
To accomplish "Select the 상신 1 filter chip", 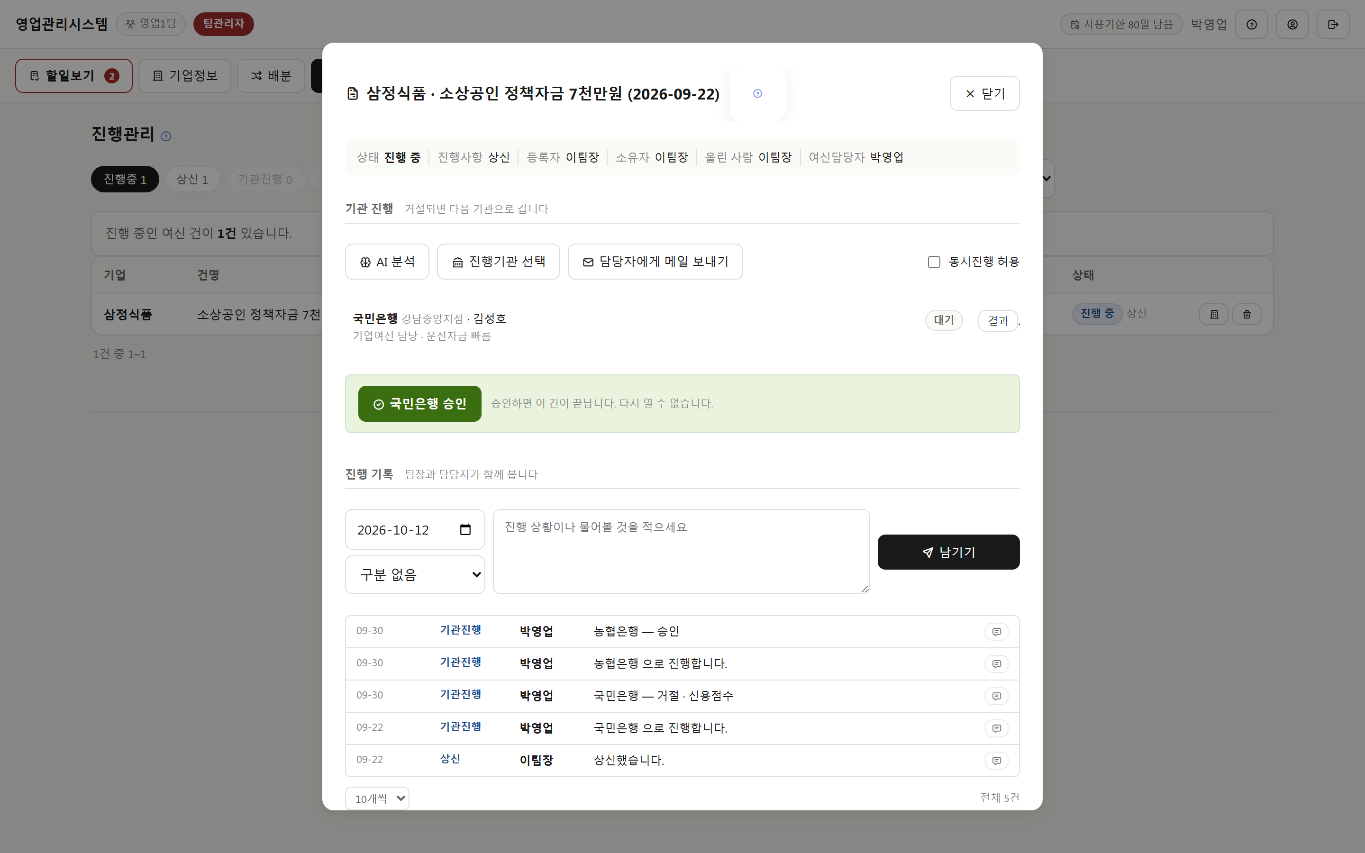I will (x=192, y=180).
